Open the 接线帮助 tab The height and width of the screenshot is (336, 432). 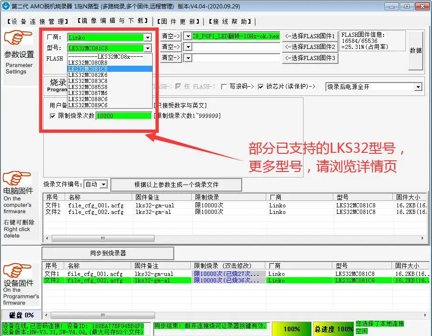[x=230, y=21]
